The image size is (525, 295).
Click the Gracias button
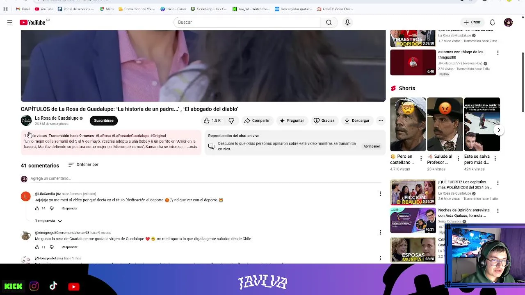pyautogui.click(x=324, y=120)
